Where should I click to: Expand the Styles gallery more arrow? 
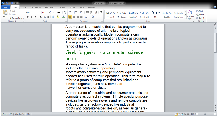click(186, 18)
